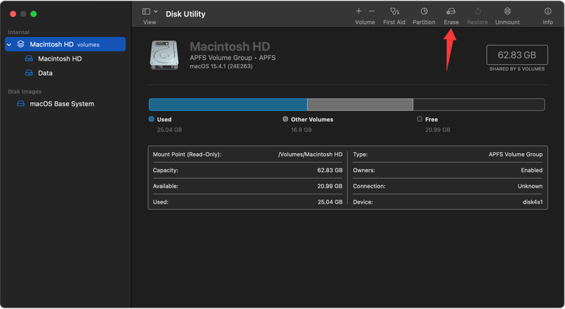Click the Unmount eject icon
Viewport: 565px width, 309px height.
[x=507, y=11]
